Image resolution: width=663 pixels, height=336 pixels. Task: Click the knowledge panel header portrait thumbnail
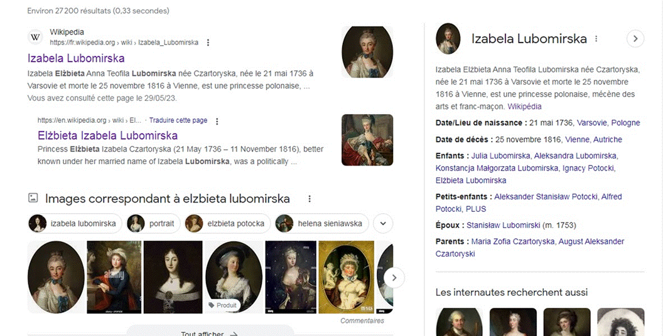click(448, 39)
